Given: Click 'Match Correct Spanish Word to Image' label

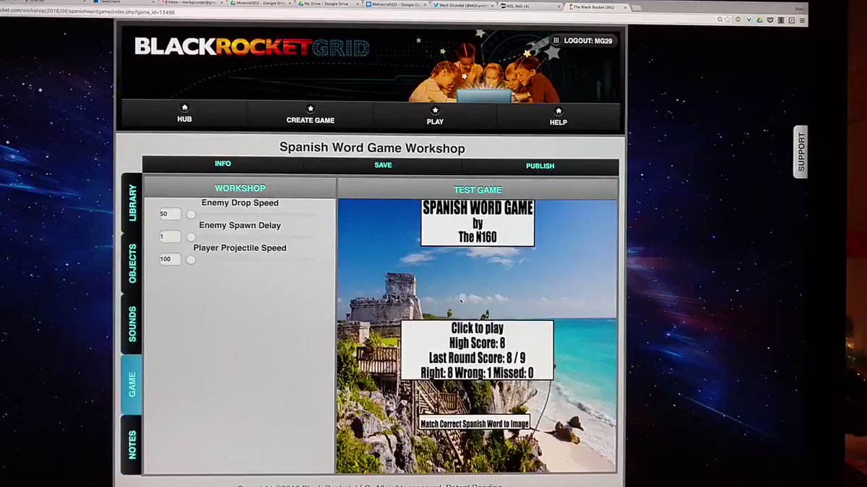Looking at the screenshot, I should tap(474, 424).
